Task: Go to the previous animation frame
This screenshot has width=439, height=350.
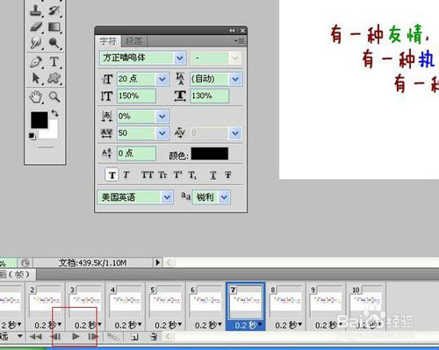Action: point(55,337)
